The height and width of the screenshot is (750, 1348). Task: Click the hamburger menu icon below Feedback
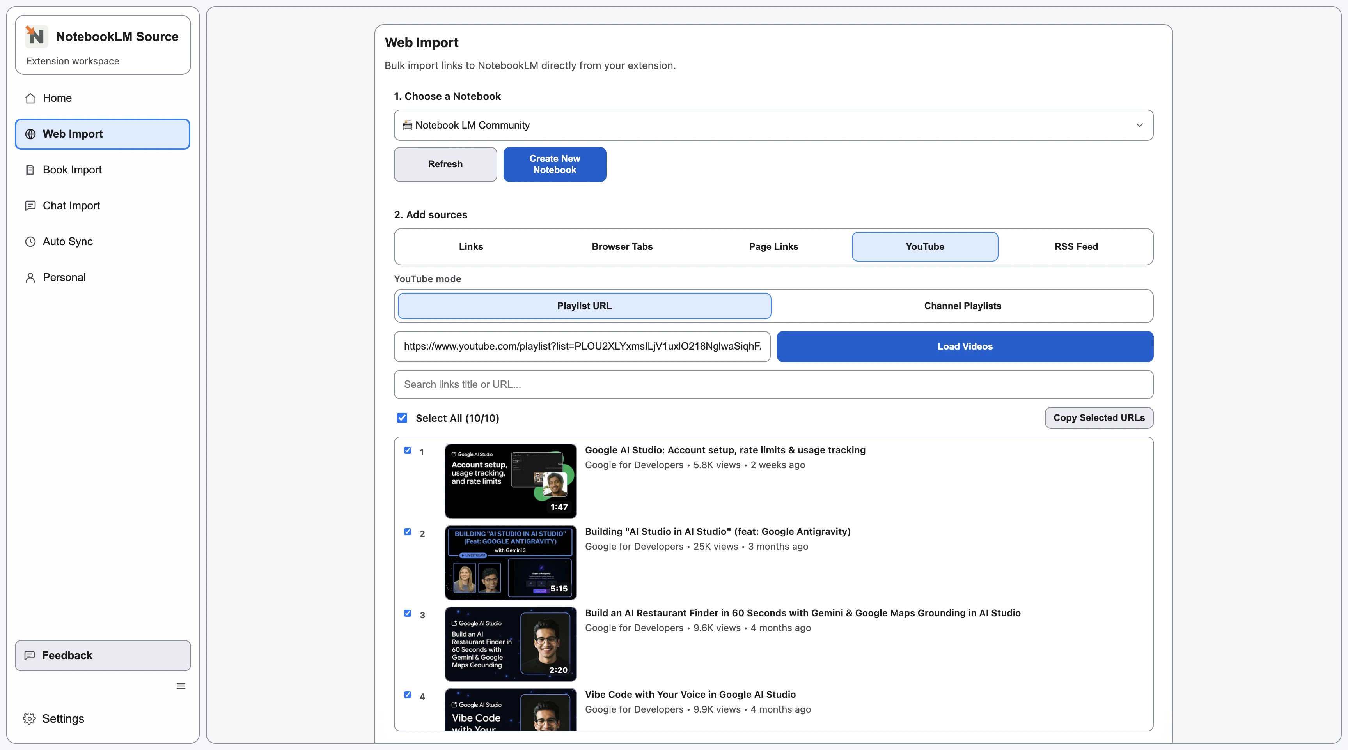[181, 686]
